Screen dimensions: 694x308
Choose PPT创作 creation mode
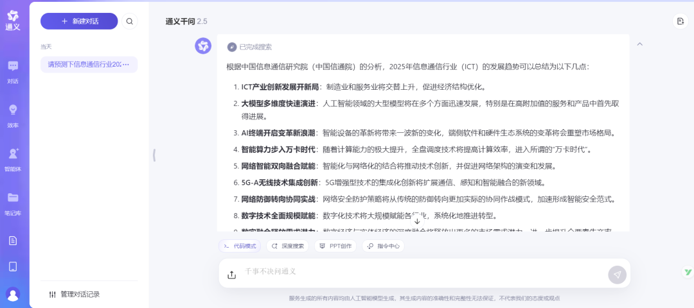click(335, 246)
